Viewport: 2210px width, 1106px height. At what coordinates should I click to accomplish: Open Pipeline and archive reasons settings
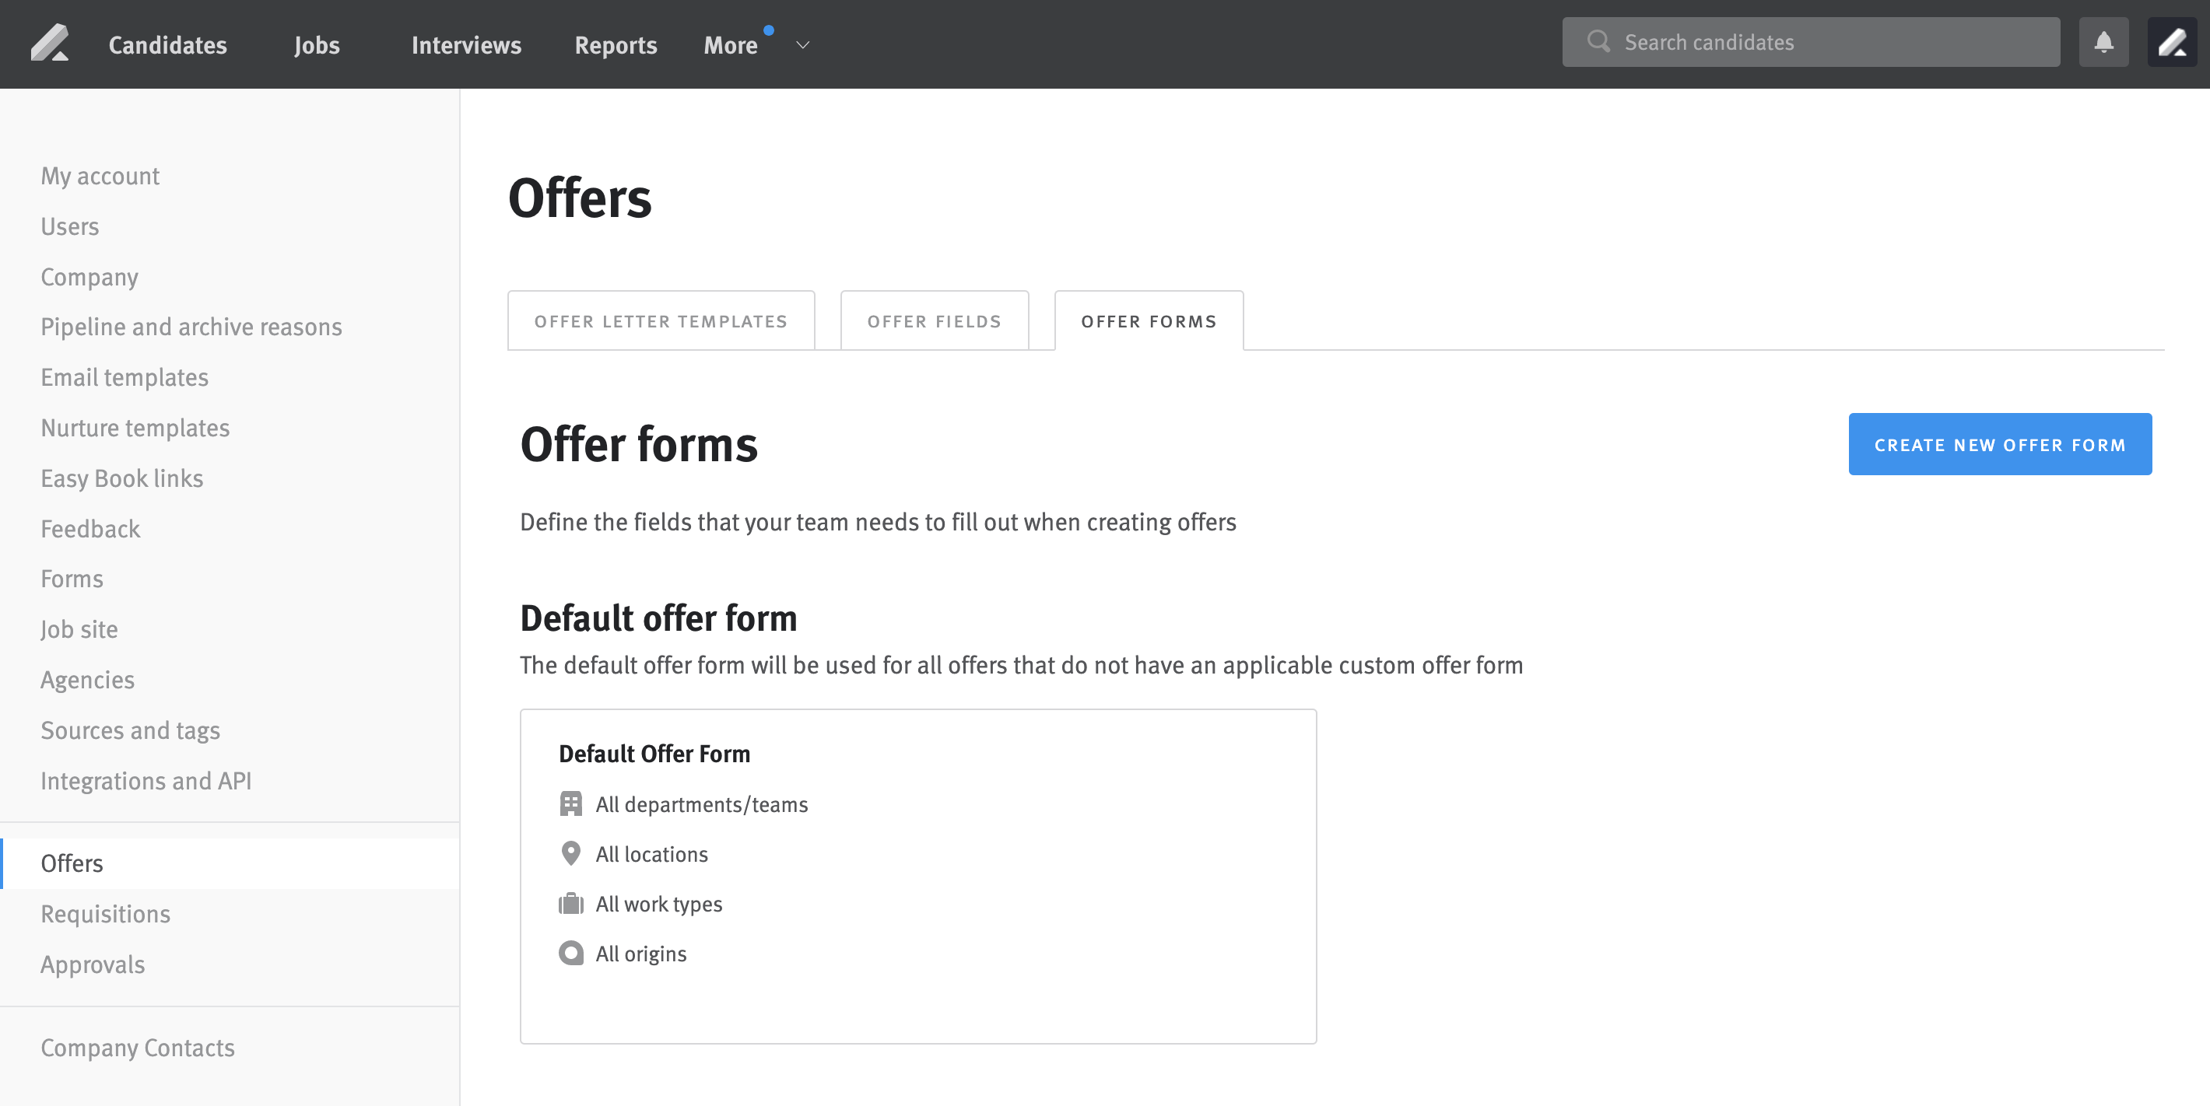click(191, 327)
